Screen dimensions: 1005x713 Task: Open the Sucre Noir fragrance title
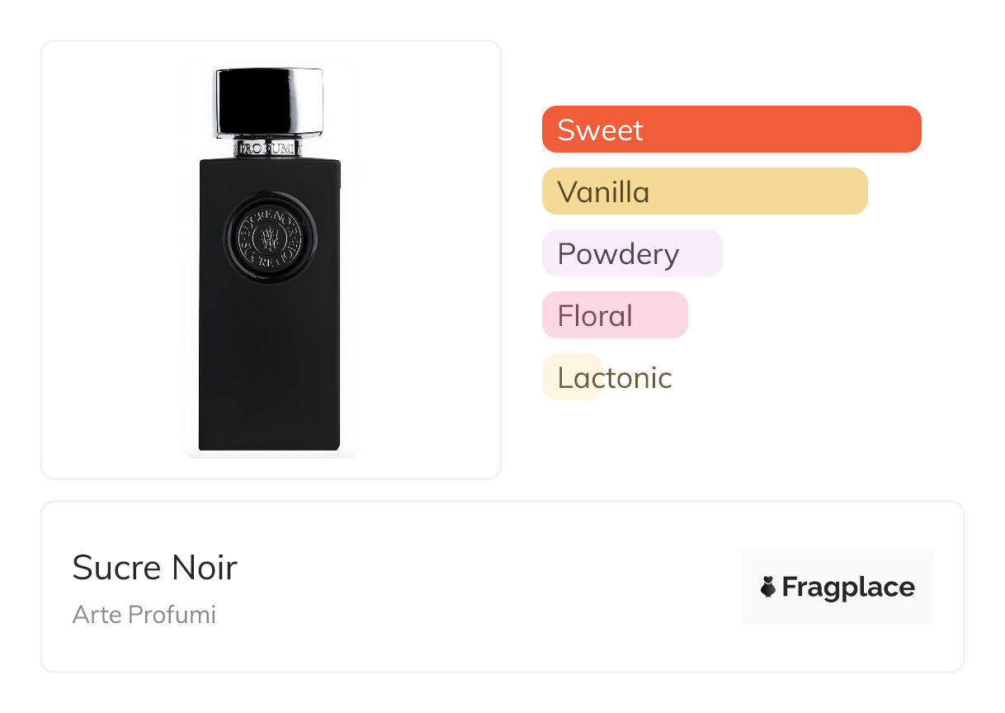[x=154, y=568]
